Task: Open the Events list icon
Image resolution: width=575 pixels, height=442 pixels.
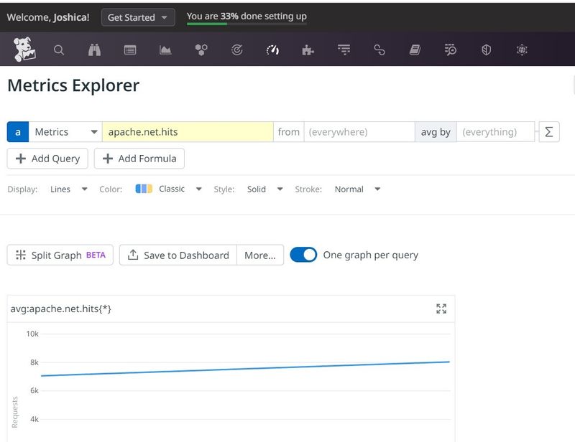Action: coord(130,50)
